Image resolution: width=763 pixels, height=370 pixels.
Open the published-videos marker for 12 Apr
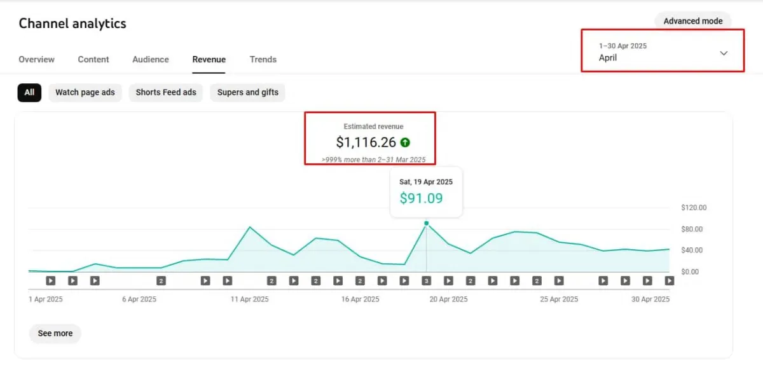click(x=272, y=280)
